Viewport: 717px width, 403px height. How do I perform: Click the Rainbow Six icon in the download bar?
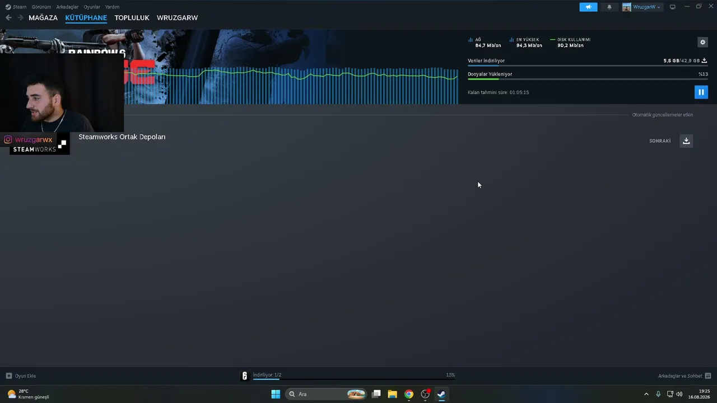click(244, 376)
